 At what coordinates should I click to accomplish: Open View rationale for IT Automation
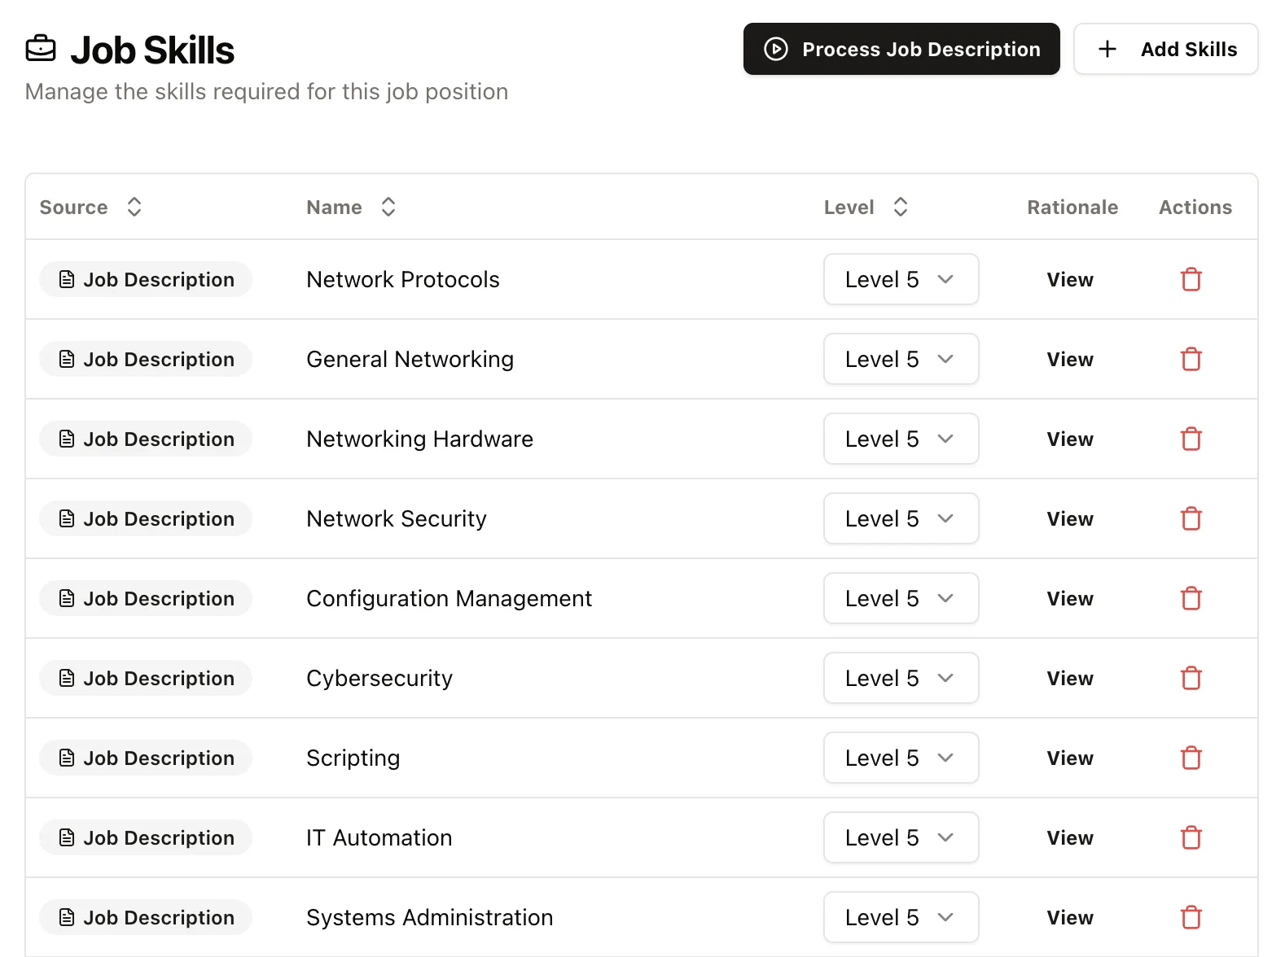1069,837
